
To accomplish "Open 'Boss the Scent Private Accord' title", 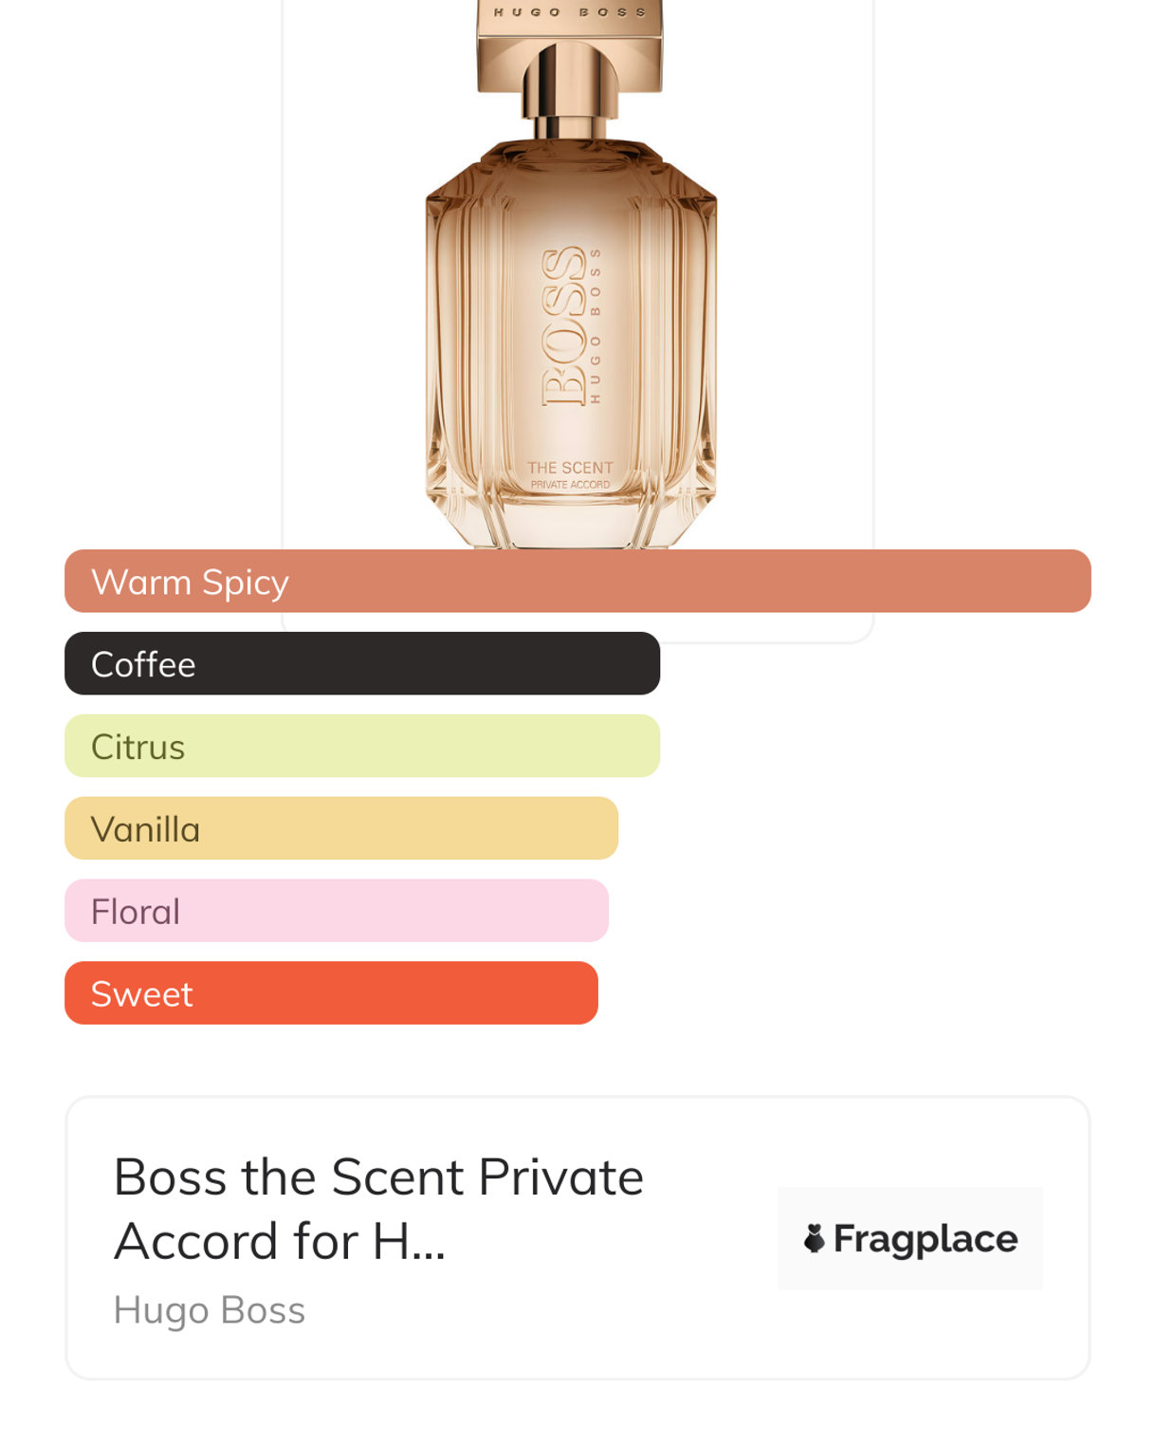I will point(378,1209).
